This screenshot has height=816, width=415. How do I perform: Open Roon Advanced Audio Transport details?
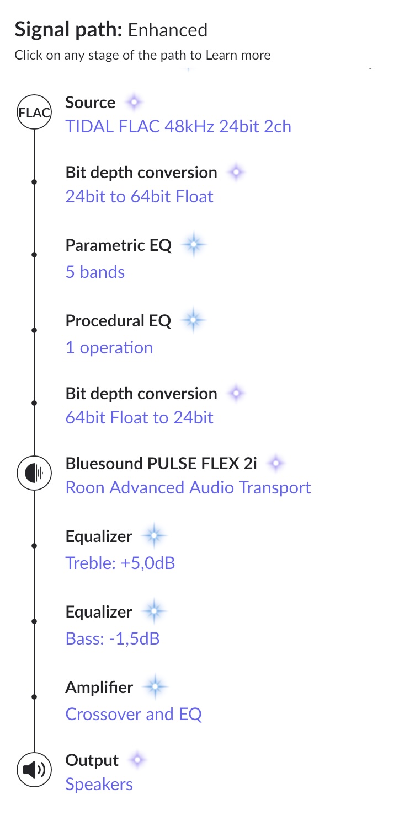click(x=188, y=487)
